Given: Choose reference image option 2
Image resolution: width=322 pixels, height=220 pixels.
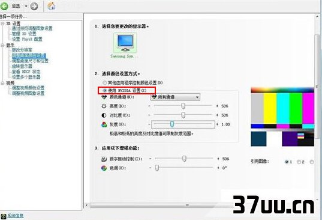Looking at the screenshot, I should (299, 162).
